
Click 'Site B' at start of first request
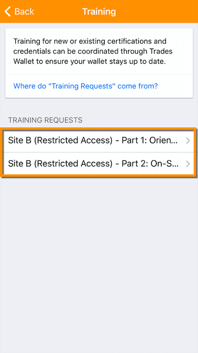(x=20, y=140)
